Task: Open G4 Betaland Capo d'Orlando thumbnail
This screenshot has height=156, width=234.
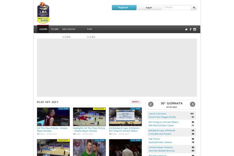Action: coord(125,117)
